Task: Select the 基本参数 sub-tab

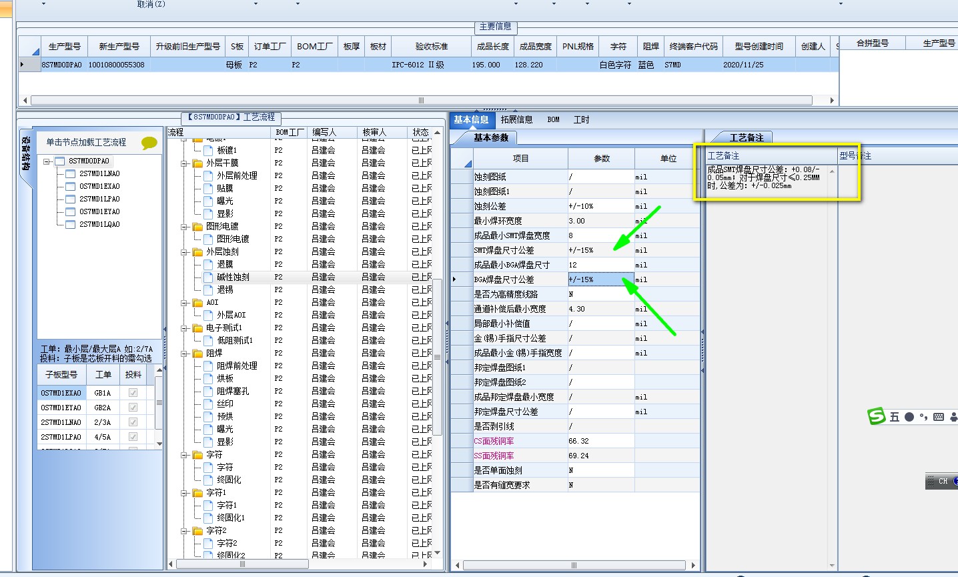Action: [x=490, y=137]
